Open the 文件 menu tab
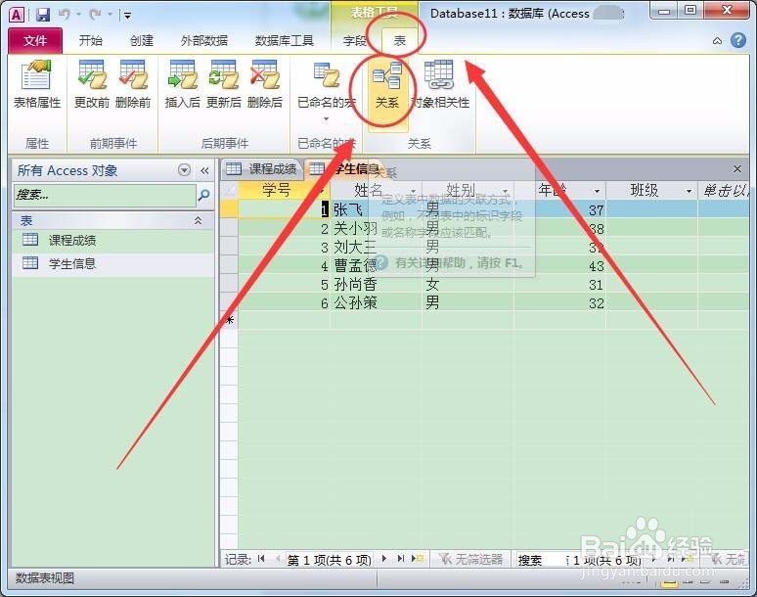 [35, 40]
